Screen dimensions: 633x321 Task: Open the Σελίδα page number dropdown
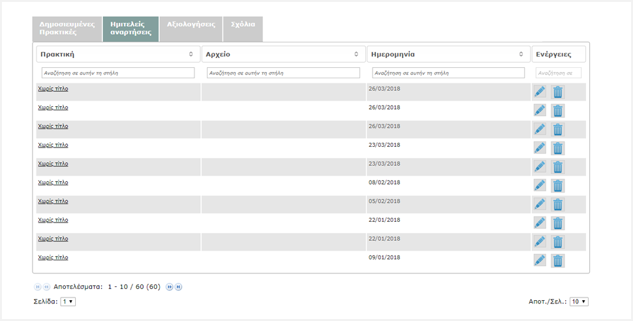(x=68, y=301)
